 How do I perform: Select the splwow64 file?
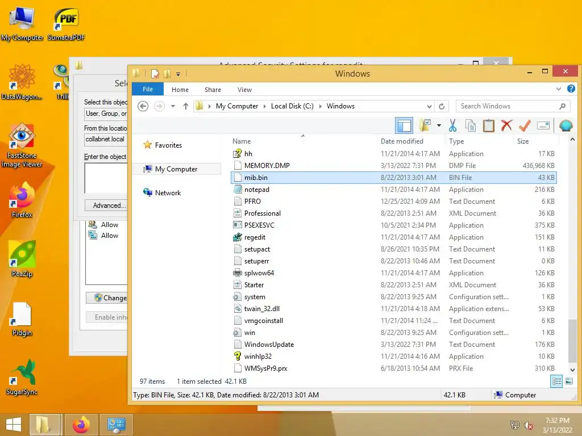click(393, 273)
